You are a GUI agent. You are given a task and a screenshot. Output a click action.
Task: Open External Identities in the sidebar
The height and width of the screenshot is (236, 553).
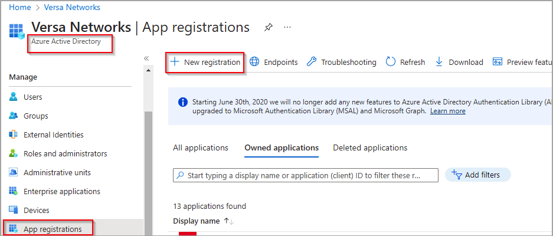[54, 135]
